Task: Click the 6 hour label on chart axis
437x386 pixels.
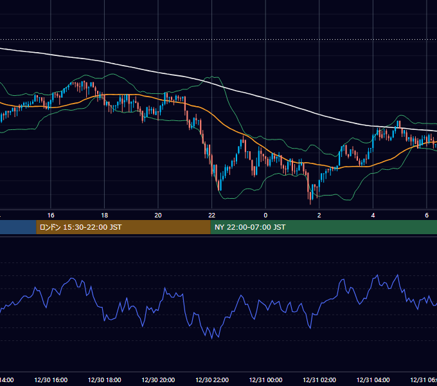Action: (x=427, y=216)
